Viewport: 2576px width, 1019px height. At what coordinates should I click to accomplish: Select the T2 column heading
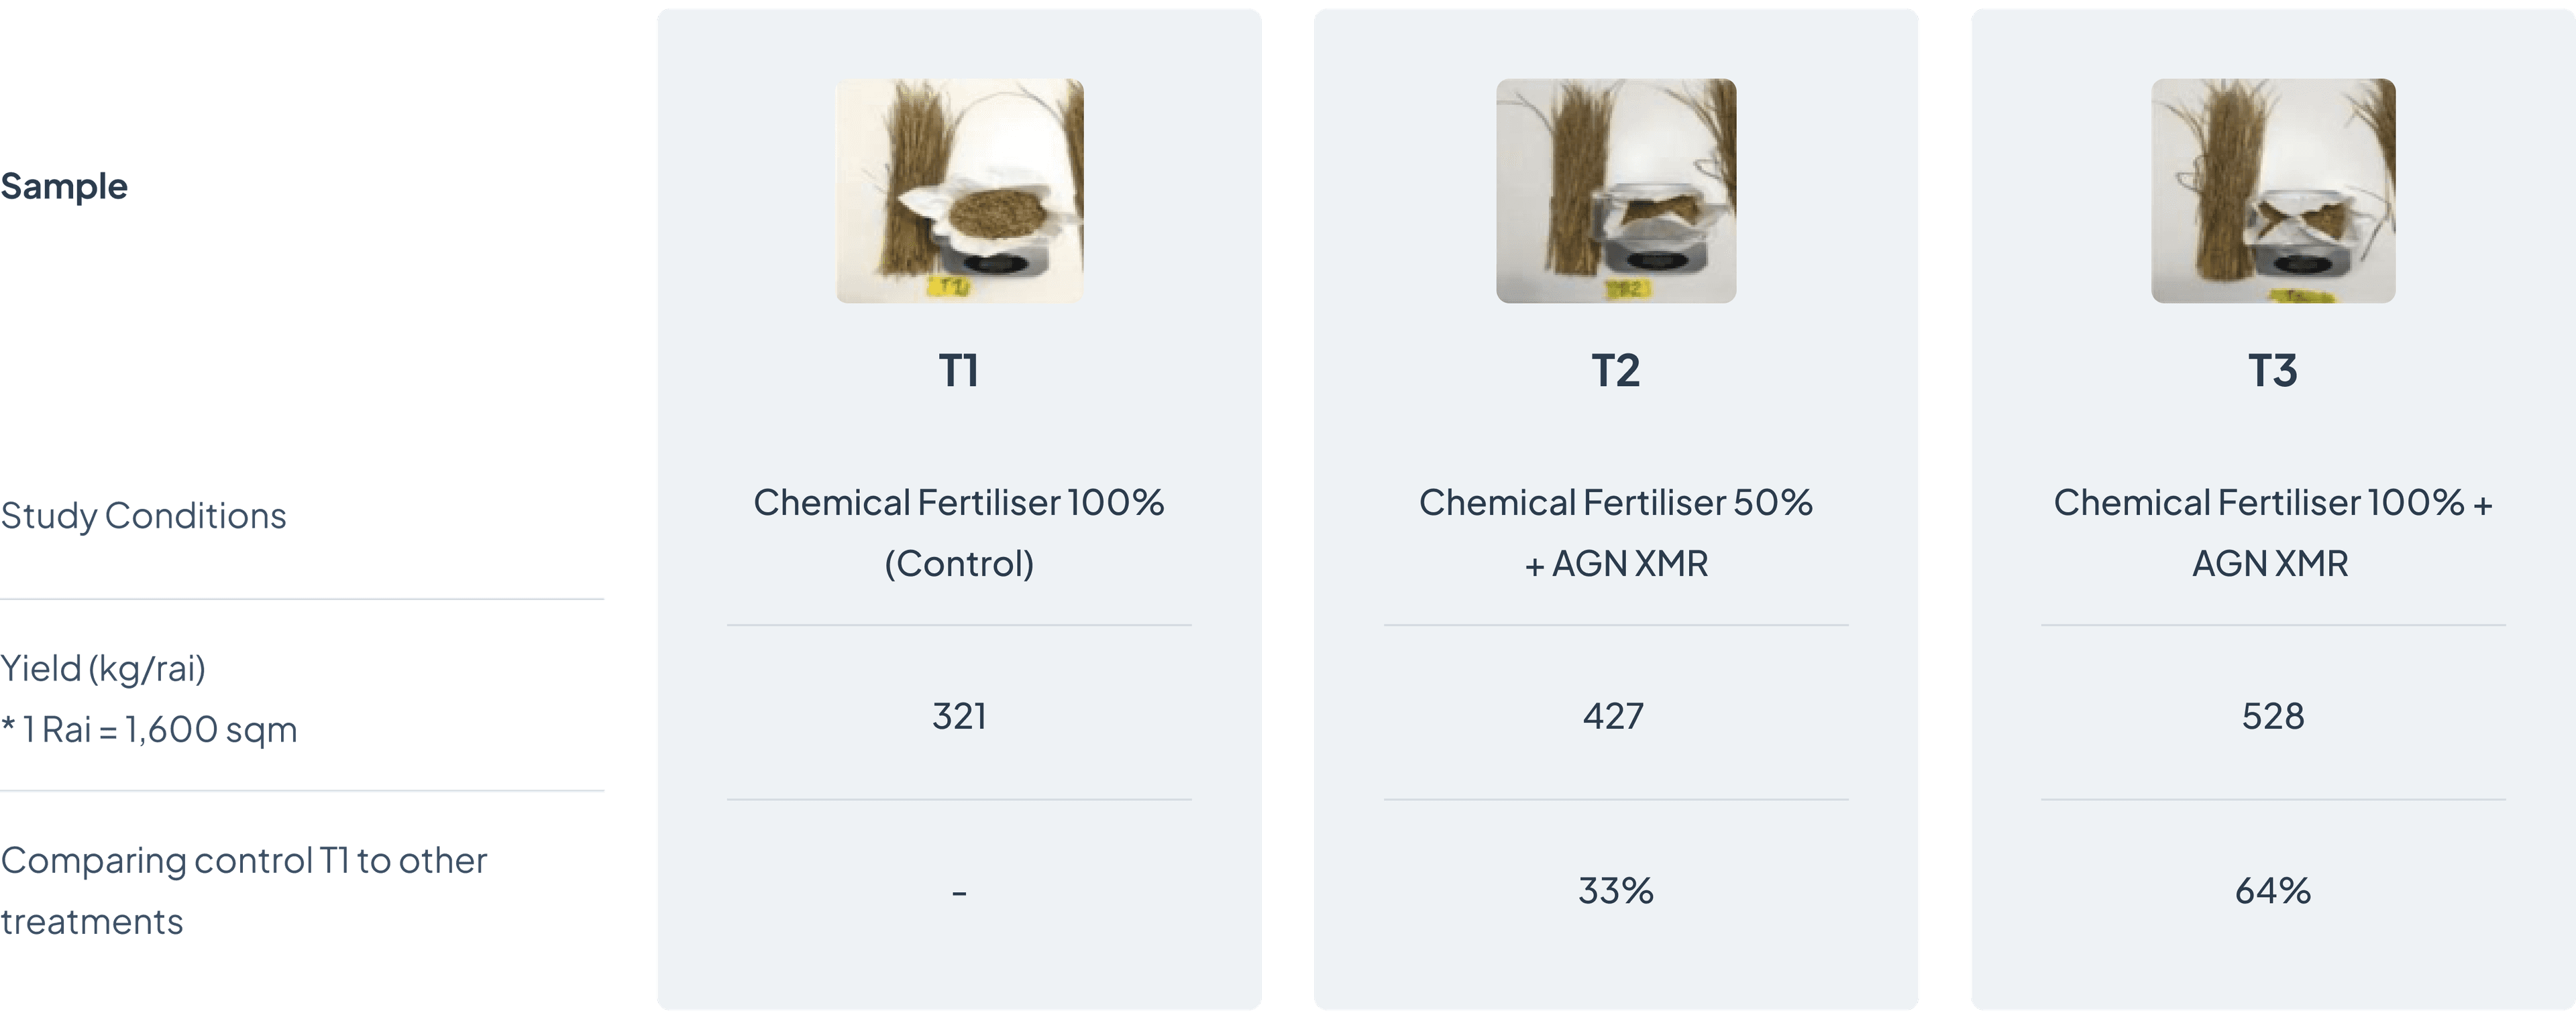point(1616,371)
